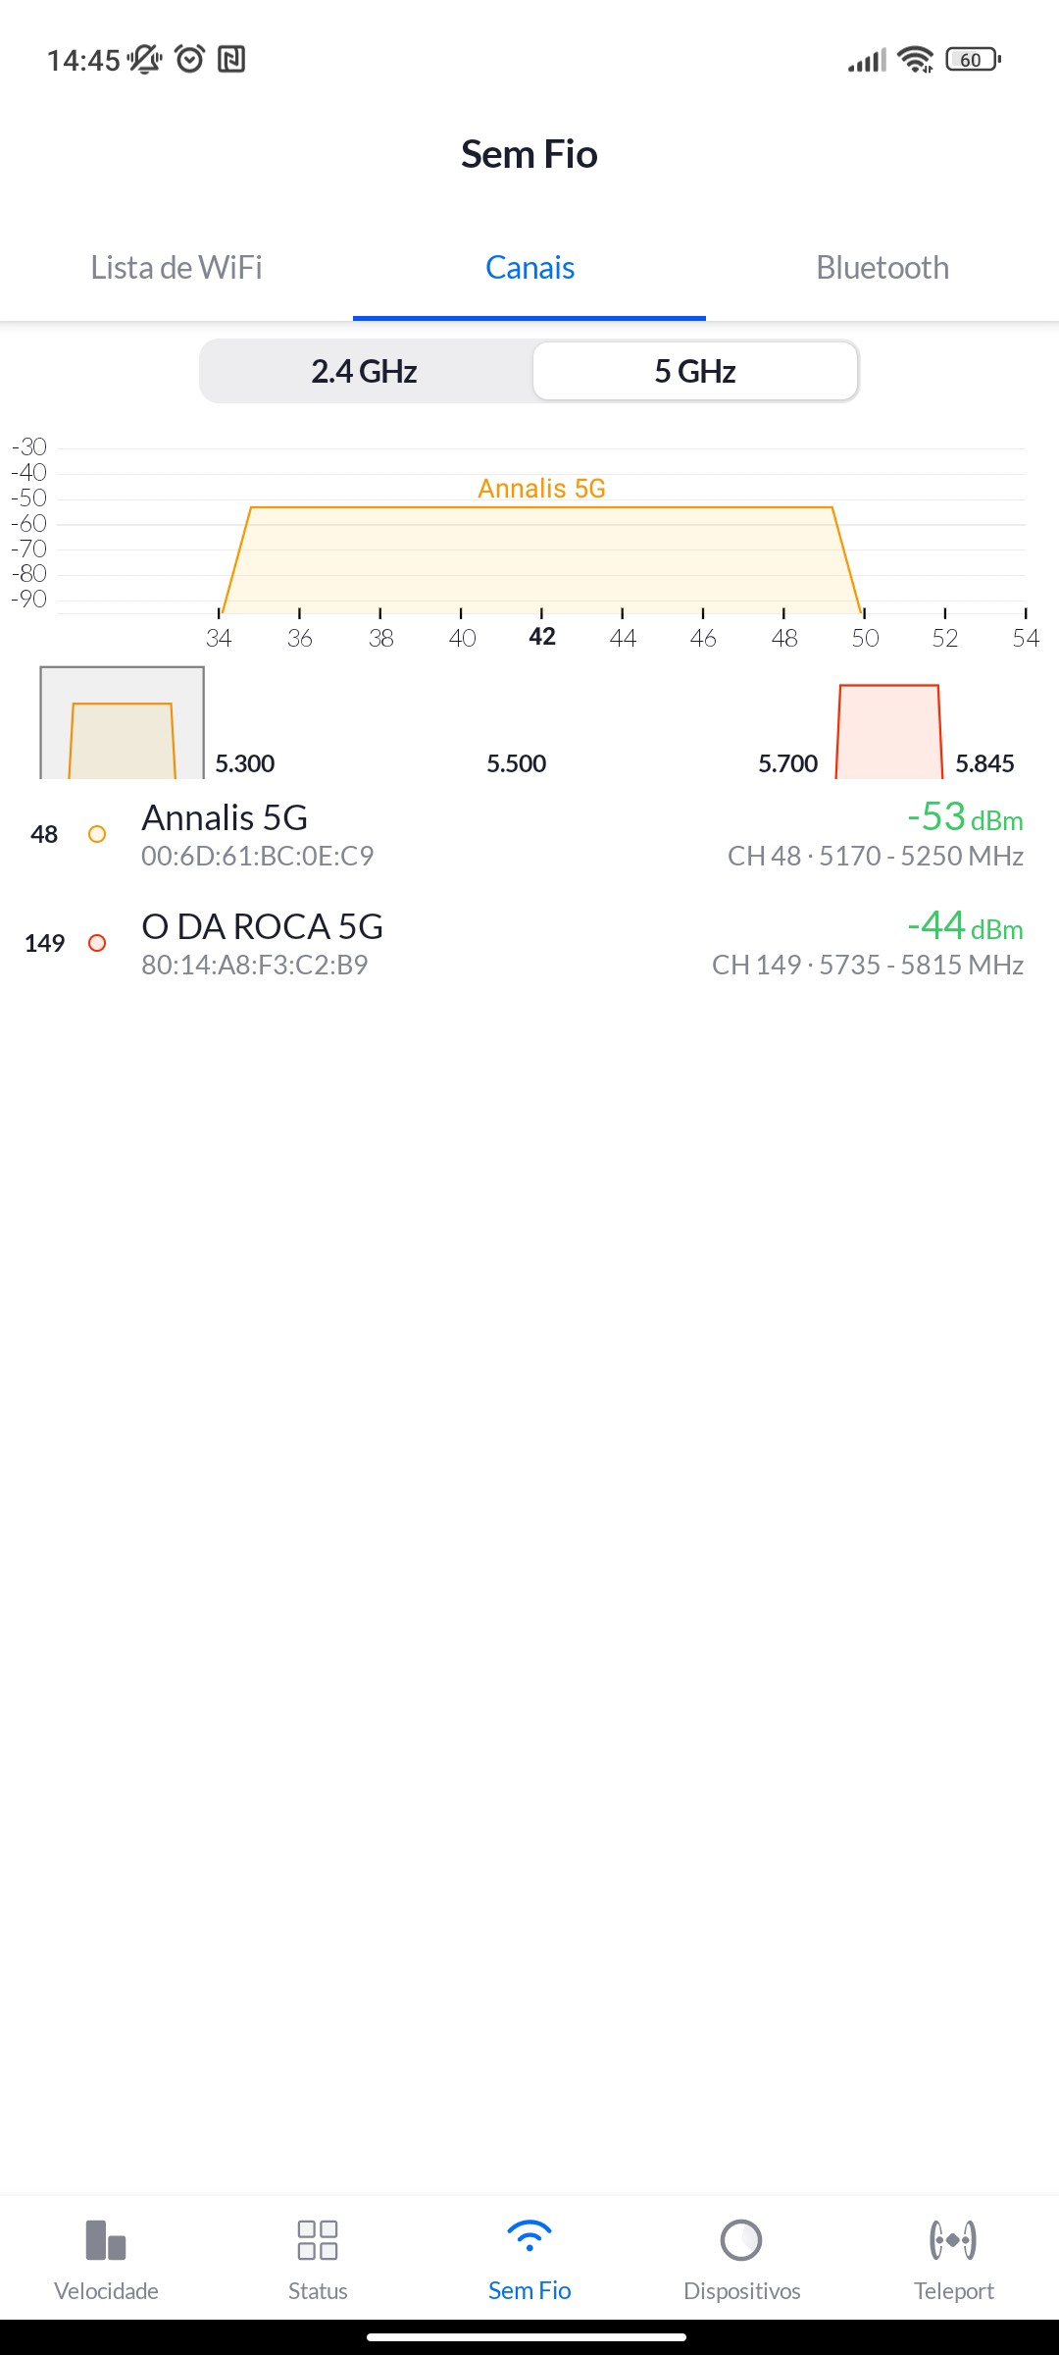The height and width of the screenshot is (2355, 1059).
Task: Open the Velocidade speed icon
Action: coord(106,2239)
